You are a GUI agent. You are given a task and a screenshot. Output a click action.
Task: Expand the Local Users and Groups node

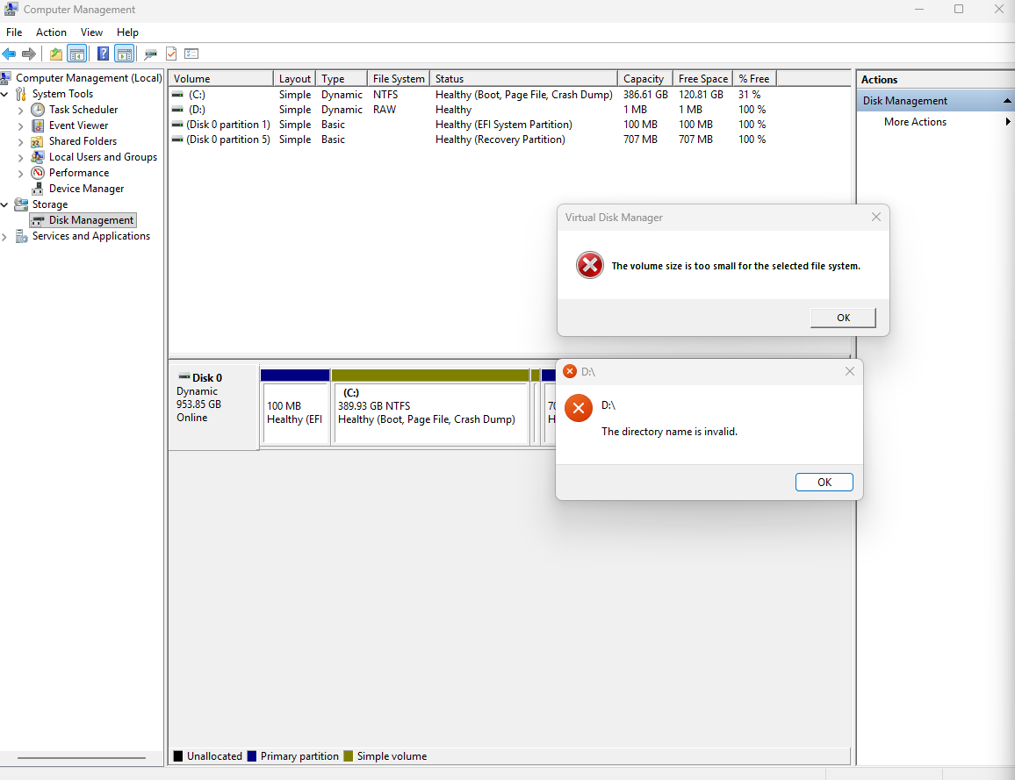(x=21, y=157)
